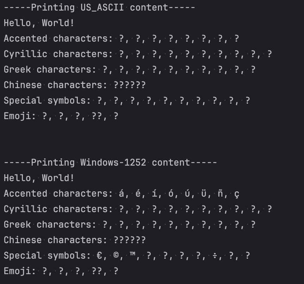Click the first Special symbols line
Image resolution: width=304 pixels, height=284 pixels.
tap(127, 100)
